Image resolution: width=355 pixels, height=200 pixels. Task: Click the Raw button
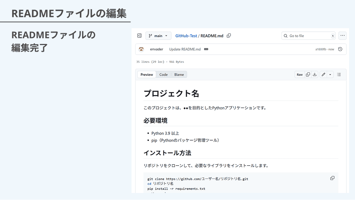click(300, 74)
